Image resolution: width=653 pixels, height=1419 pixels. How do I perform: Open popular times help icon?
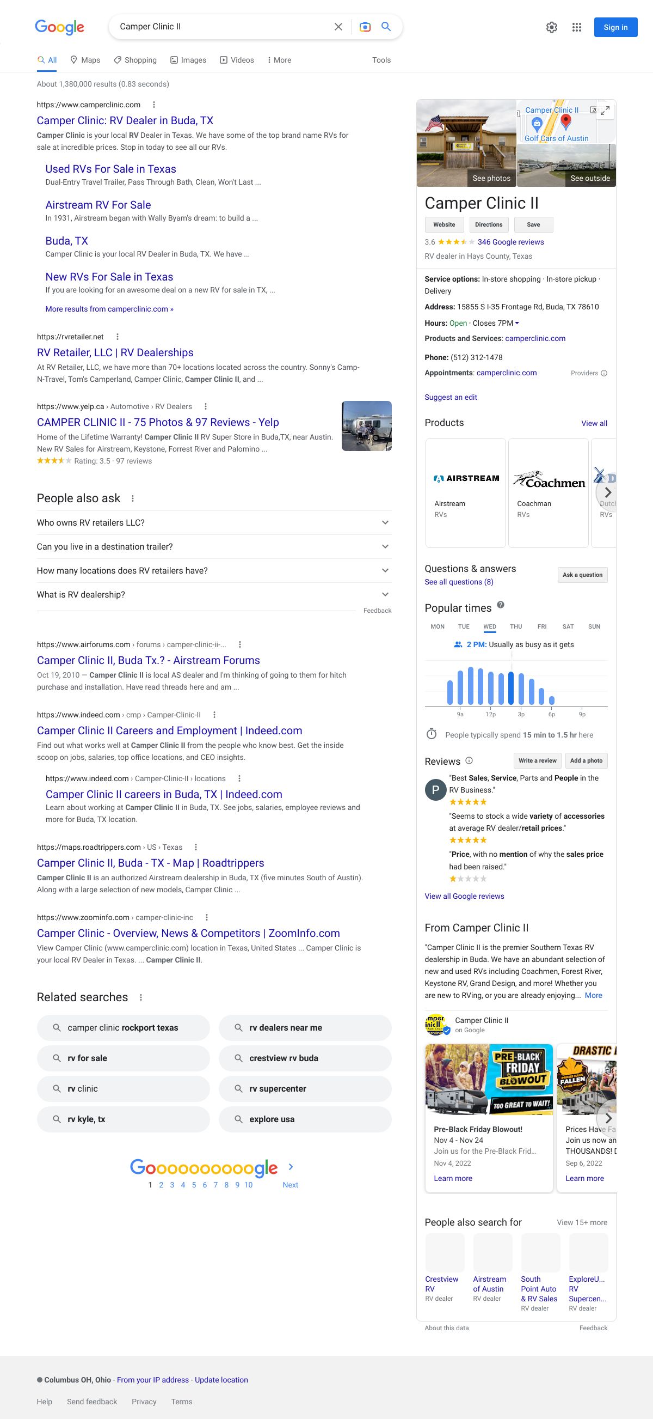tap(501, 605)
